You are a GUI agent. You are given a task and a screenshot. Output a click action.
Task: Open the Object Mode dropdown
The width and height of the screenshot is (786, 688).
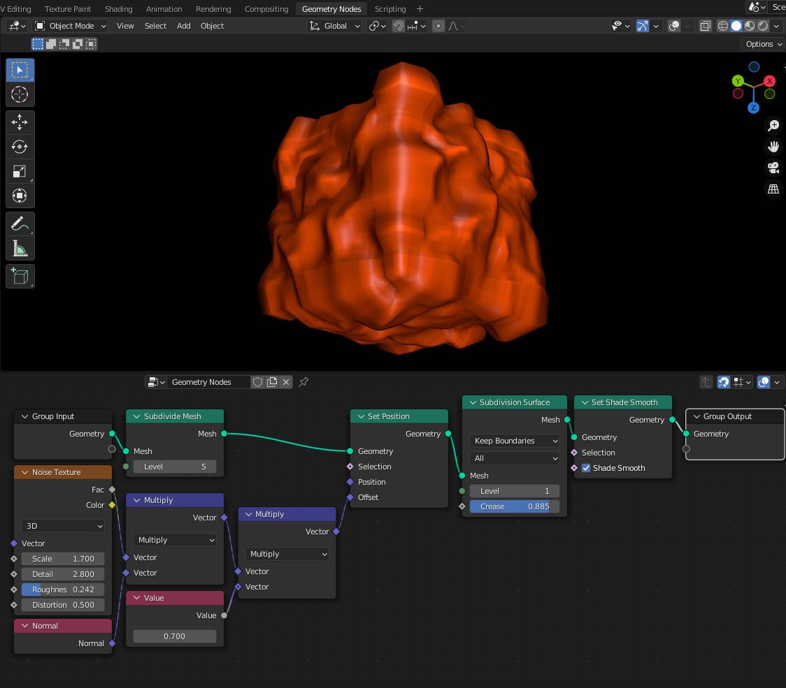click(71, 26)
